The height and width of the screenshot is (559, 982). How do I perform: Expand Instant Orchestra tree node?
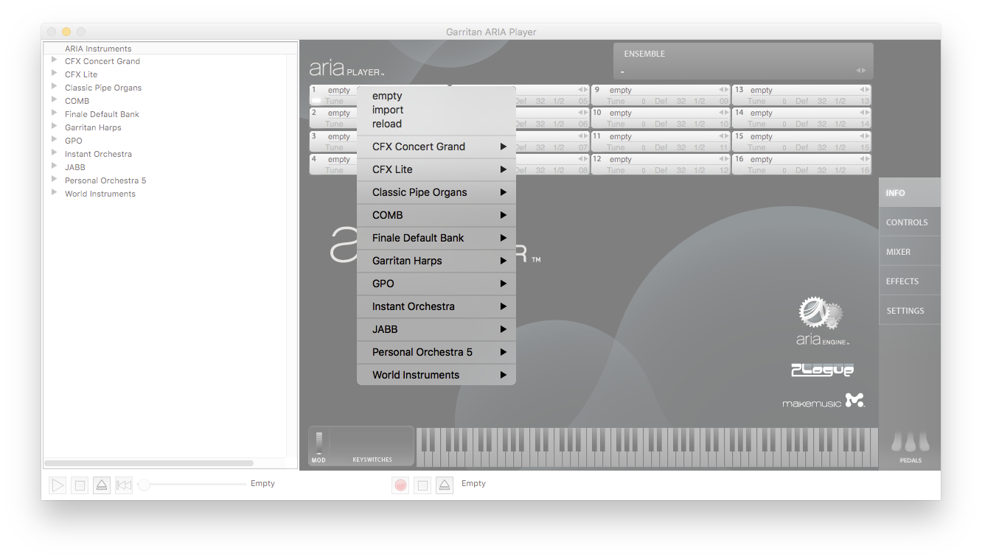[55, 153]
